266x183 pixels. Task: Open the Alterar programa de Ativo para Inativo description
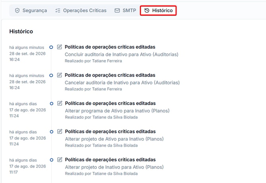[117, 111]
